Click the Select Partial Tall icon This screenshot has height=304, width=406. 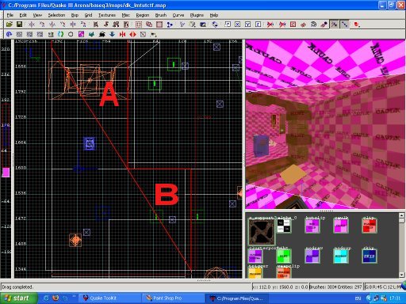(116, 25)
